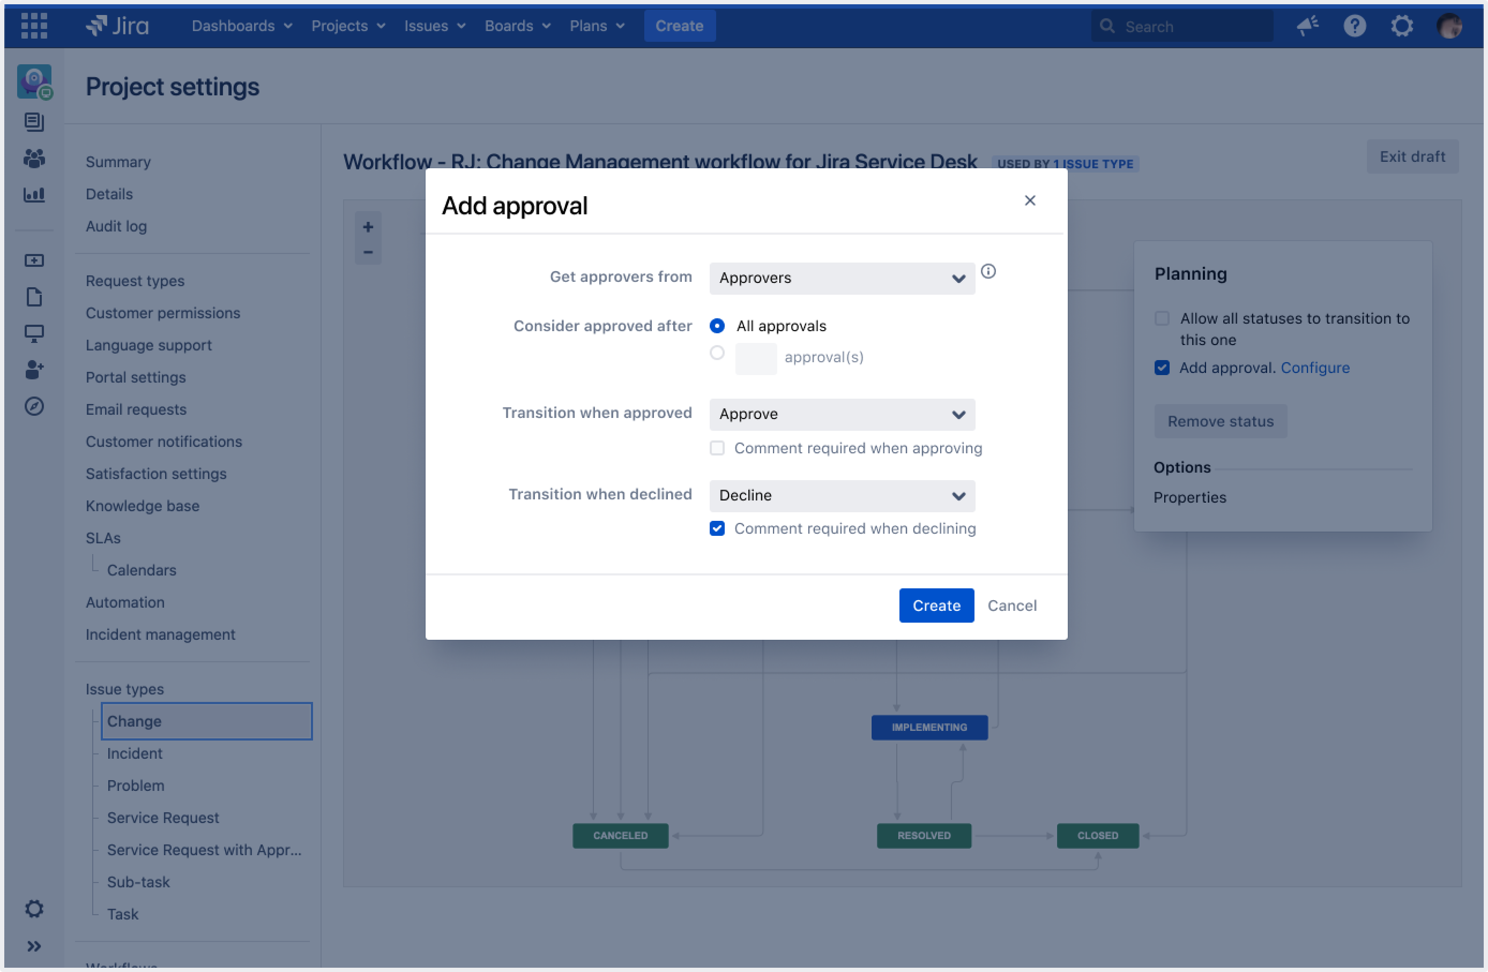Select the All approvals radio button

(x=717, y=326)
